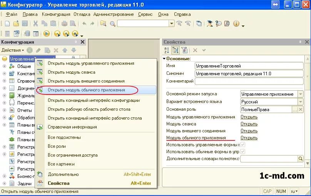The height and width of the screenshot is (196, 311).
Task: Click the Redo arrow toolbar icon
Action: click(x=92, y=24)
